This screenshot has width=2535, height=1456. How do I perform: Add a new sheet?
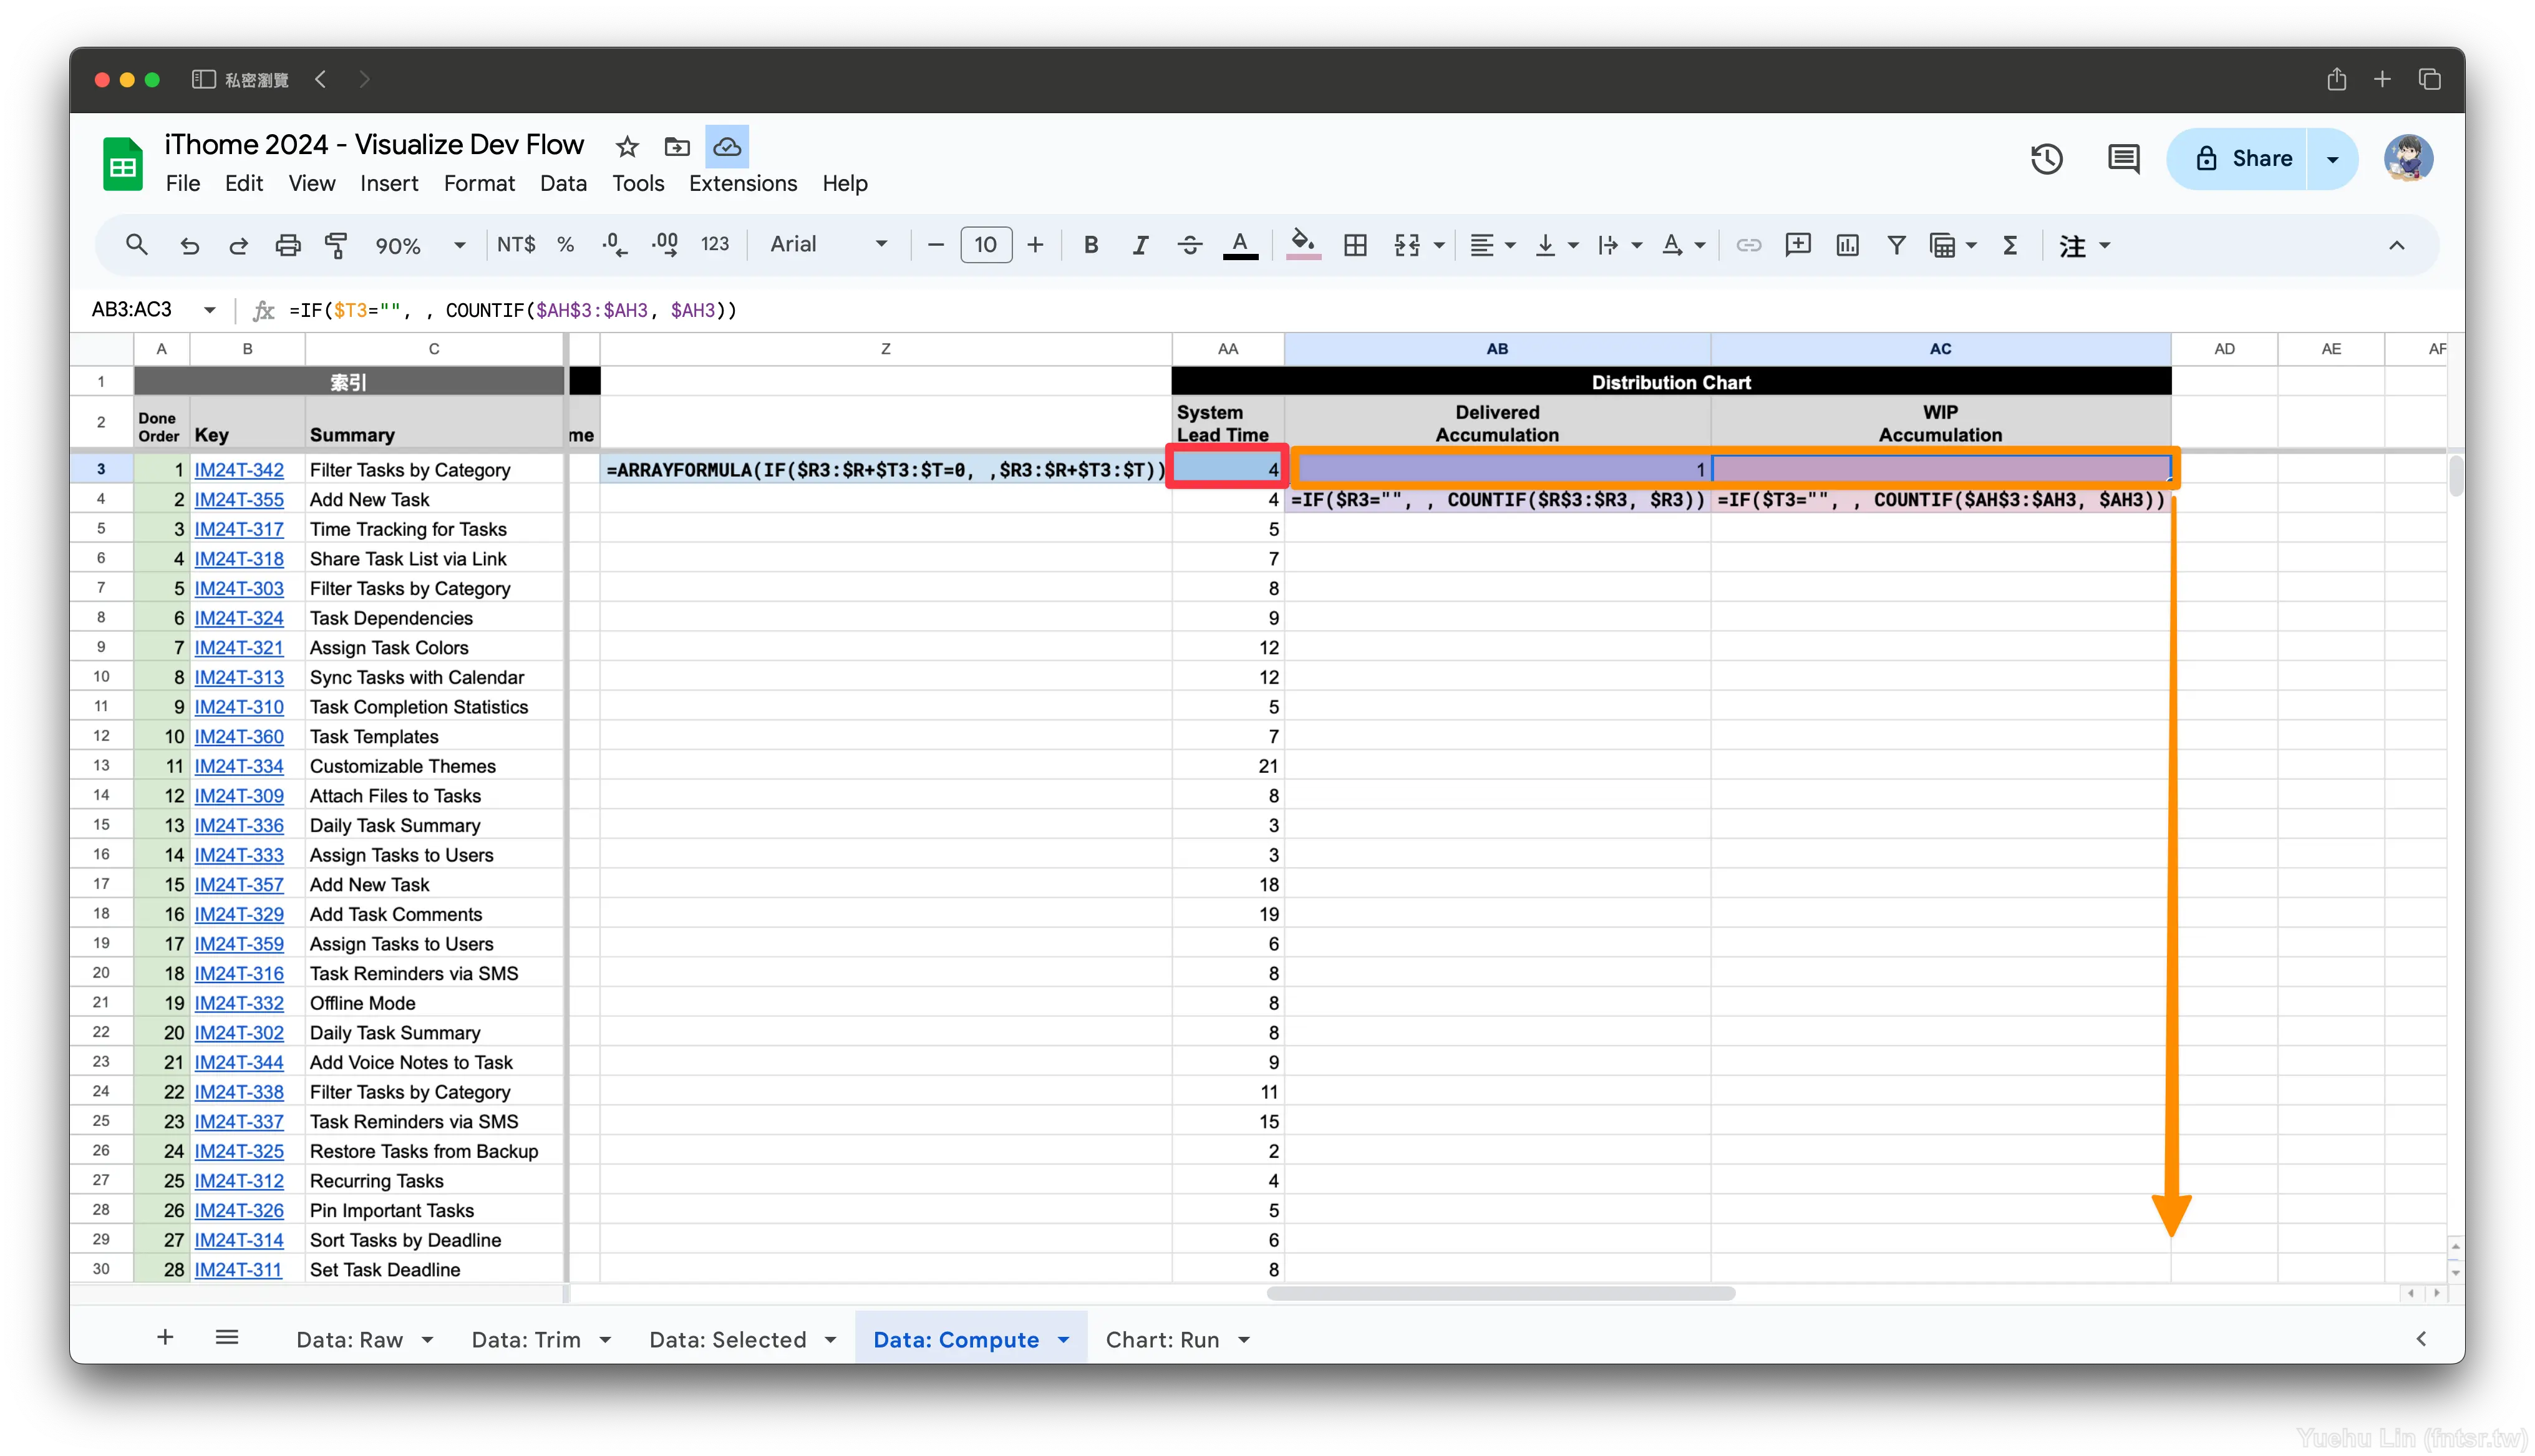[165, 1337]
